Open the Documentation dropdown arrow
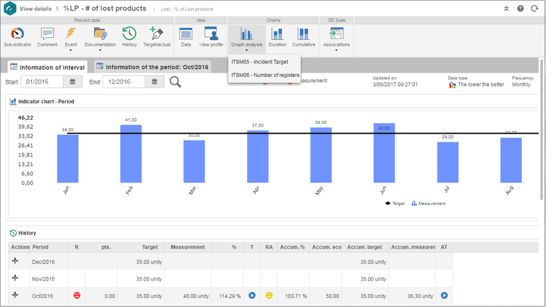This screenshot has height=307, width=546. 100,51
